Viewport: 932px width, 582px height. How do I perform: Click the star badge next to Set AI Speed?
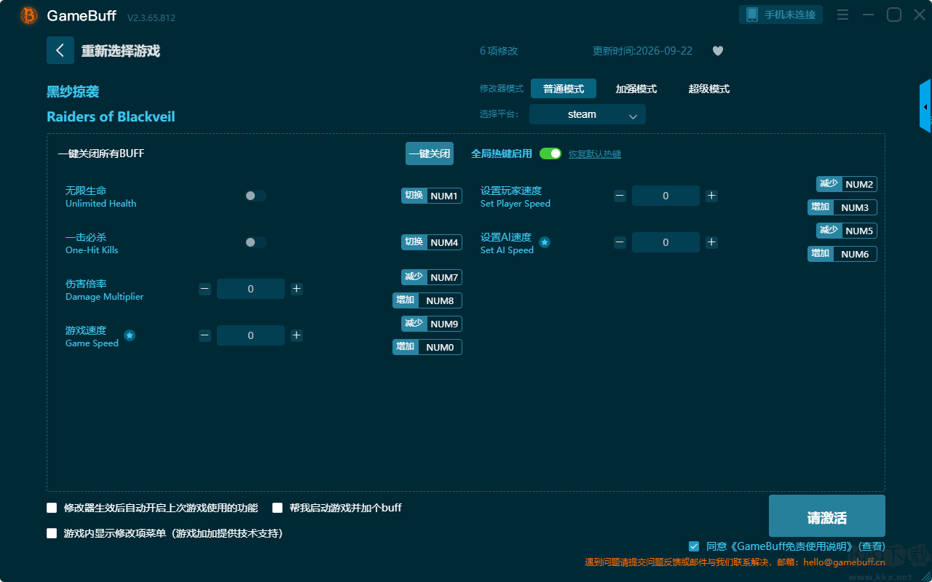tap(545, 242)
